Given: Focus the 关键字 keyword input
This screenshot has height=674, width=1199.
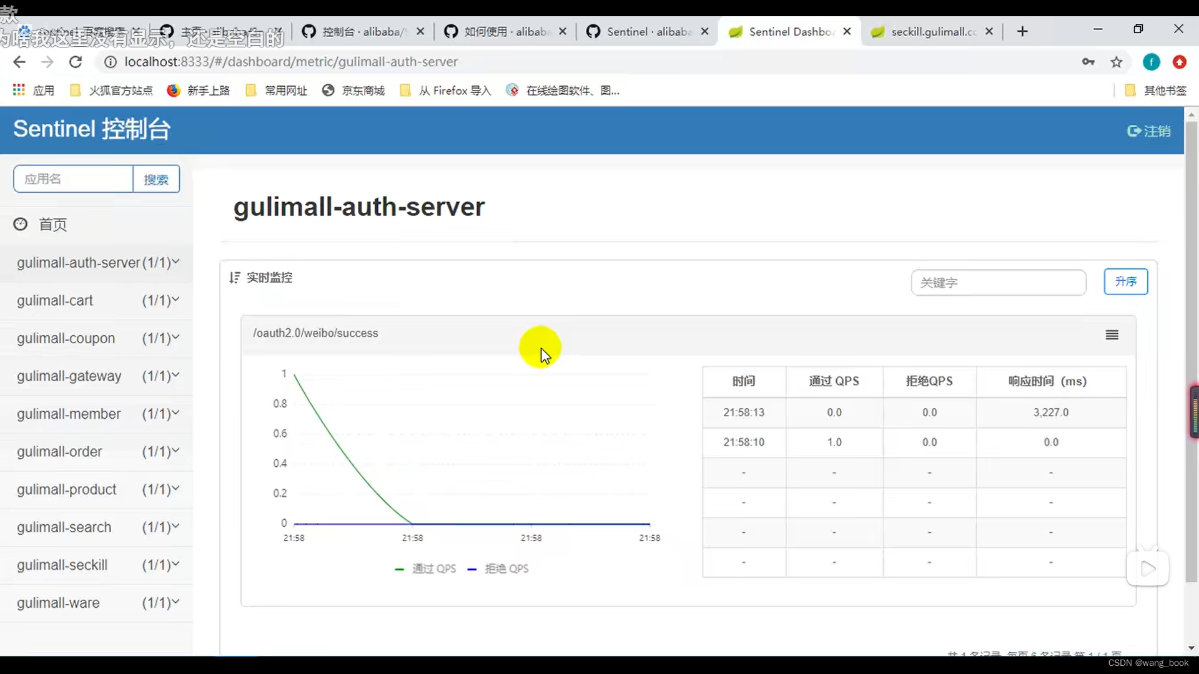Looking at the screenshot, I should click(x=999, y=283).
